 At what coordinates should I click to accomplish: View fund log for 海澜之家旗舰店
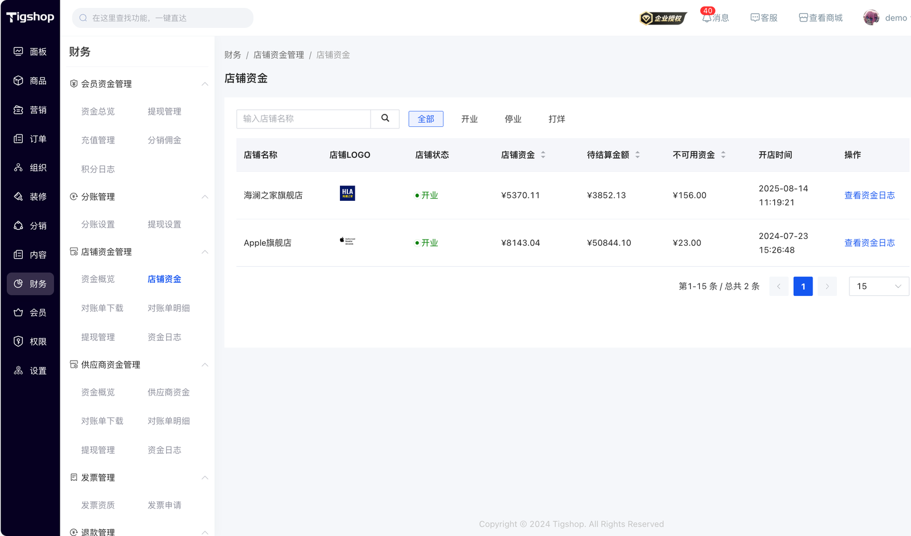tap(869, 195)
